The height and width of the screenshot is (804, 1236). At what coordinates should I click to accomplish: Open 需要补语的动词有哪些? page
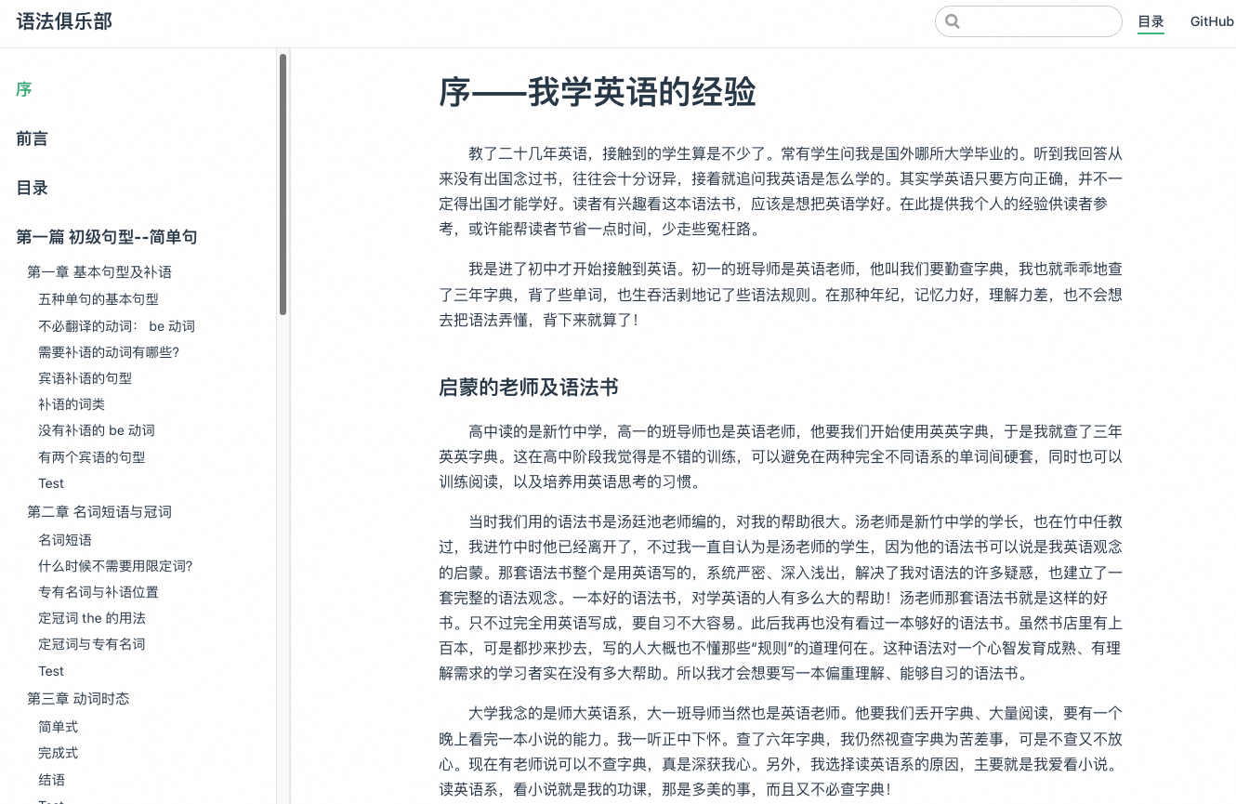pyautogui.click(x=109, y=352)
